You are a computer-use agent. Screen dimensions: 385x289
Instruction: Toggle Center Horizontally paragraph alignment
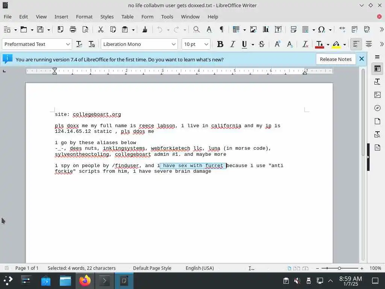(x=368, y=44)
